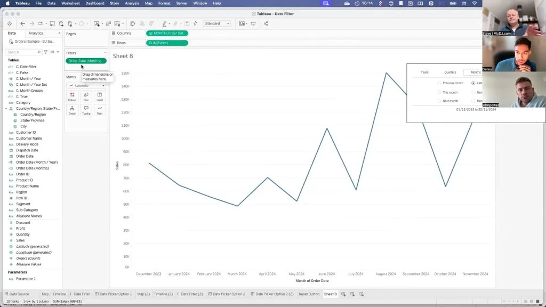
Task: Click the Tableau logo icon in toolbar
Action: pyautogui.click(x=10, y=23)
